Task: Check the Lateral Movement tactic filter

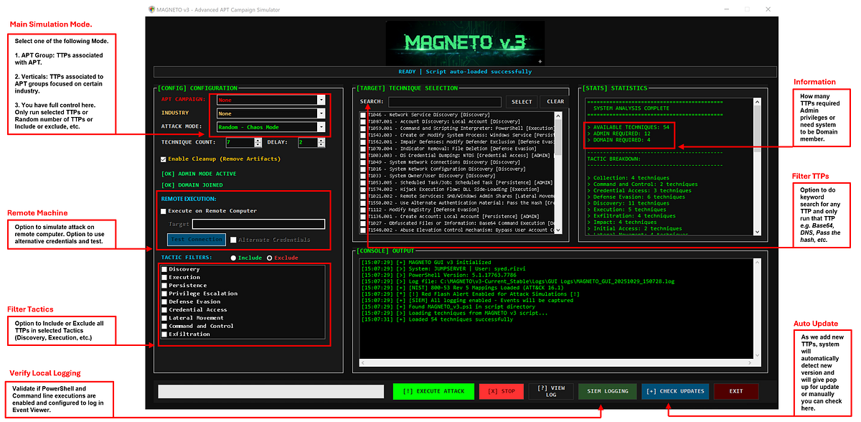Action: (x=165, y=318)
